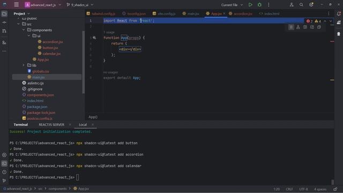Open the 9_shadcn_ui branch dropdown
Screen dimensions: 343x193
(80, 5)
